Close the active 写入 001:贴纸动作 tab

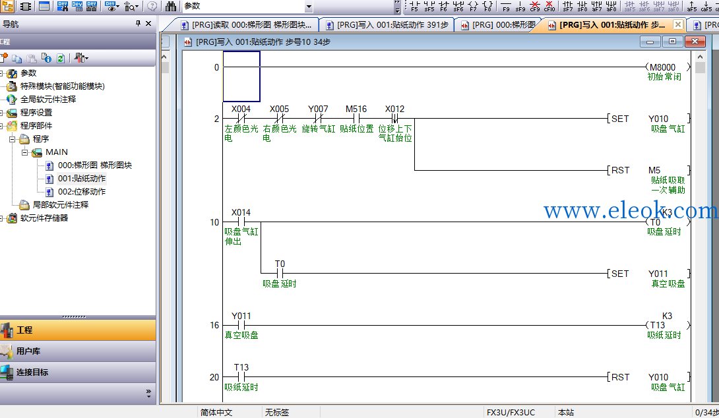coord(677,24)
